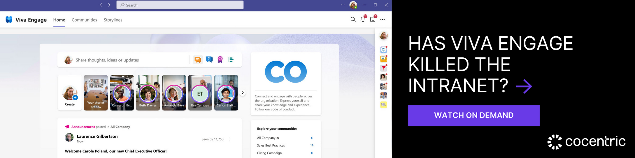Go forward with the Teams forward arrow
Screen dimensions: 635x158
109,5
